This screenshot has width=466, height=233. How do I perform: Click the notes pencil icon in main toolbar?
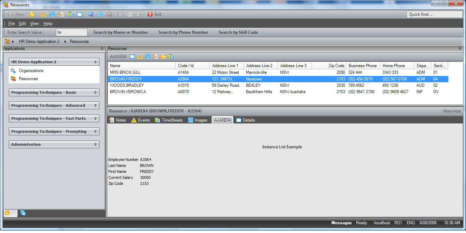(61, 14)
